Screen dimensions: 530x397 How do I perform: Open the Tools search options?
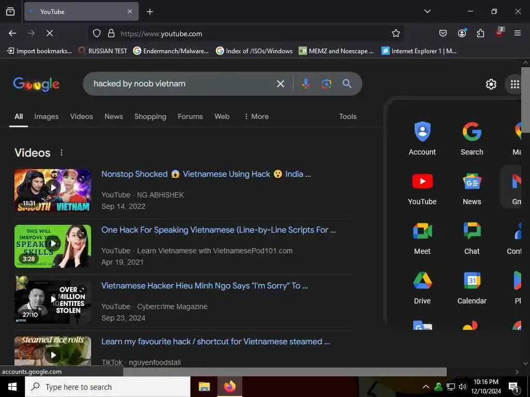[x=348, y=116]
